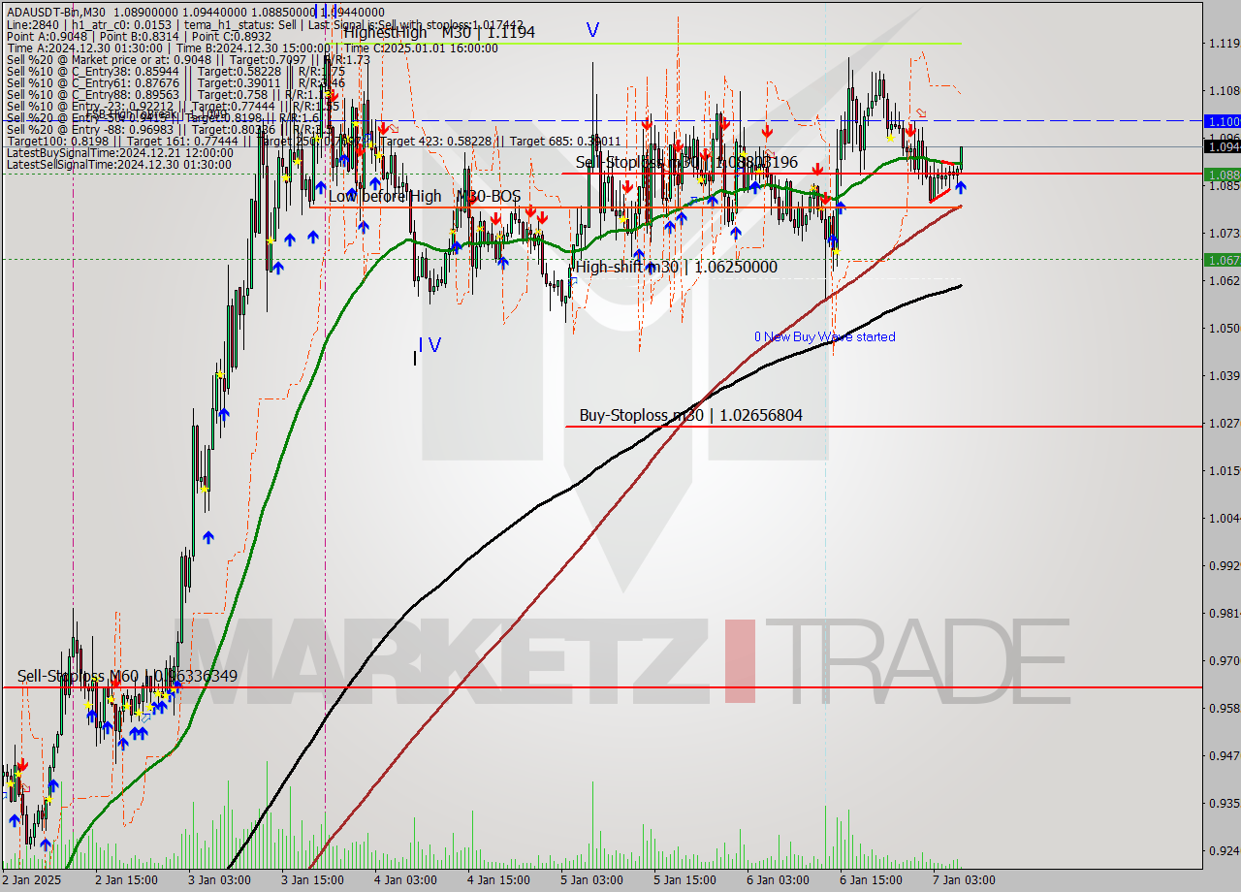
Task: Click the blue wave 'V' label
Action: (592, 30)
